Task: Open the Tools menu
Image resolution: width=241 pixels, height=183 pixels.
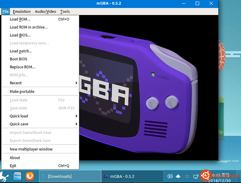Action: [65, 11]
